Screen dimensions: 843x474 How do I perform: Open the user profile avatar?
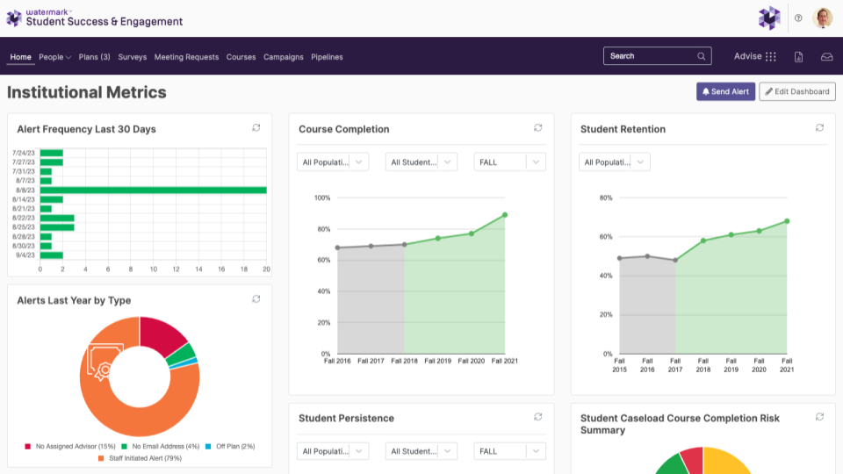coord(822,18)
